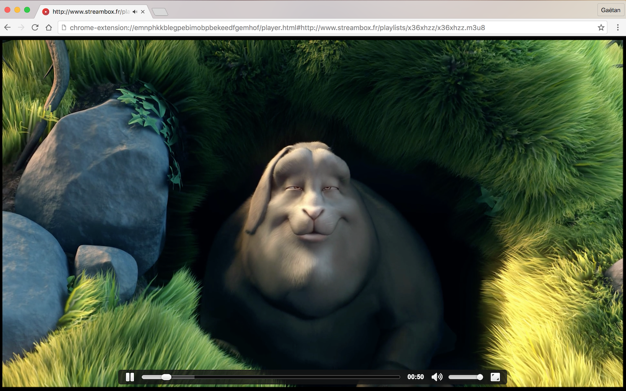626x391 pixels.
Task: Click the 00:50 elapsed time display
Action: click(x=416, y=377)
